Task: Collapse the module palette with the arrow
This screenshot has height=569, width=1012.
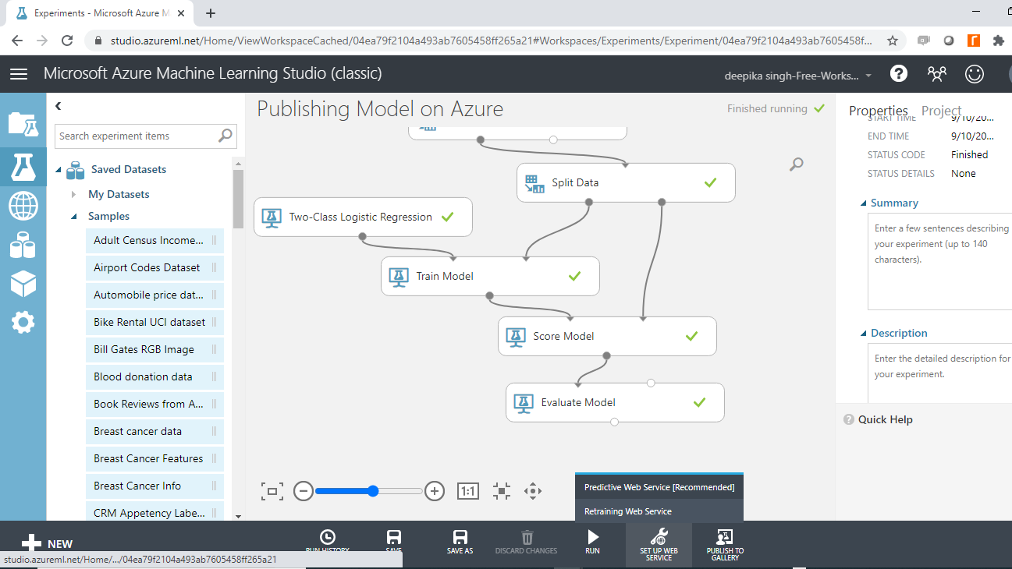Action: tap(58, 106)
